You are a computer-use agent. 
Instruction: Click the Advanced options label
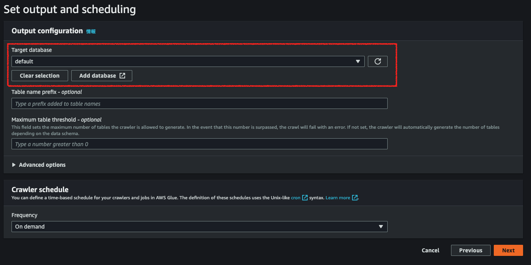pos(42,165)
